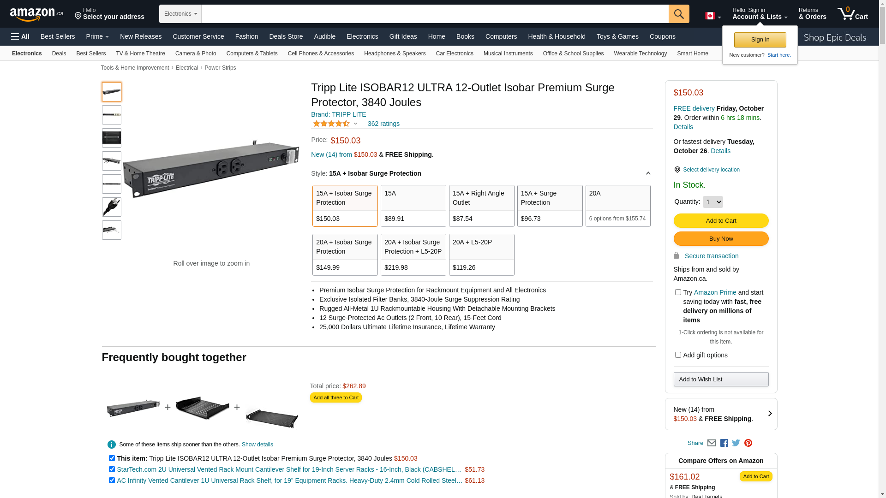Open the shopping cart icon

[x=852, y=14]
